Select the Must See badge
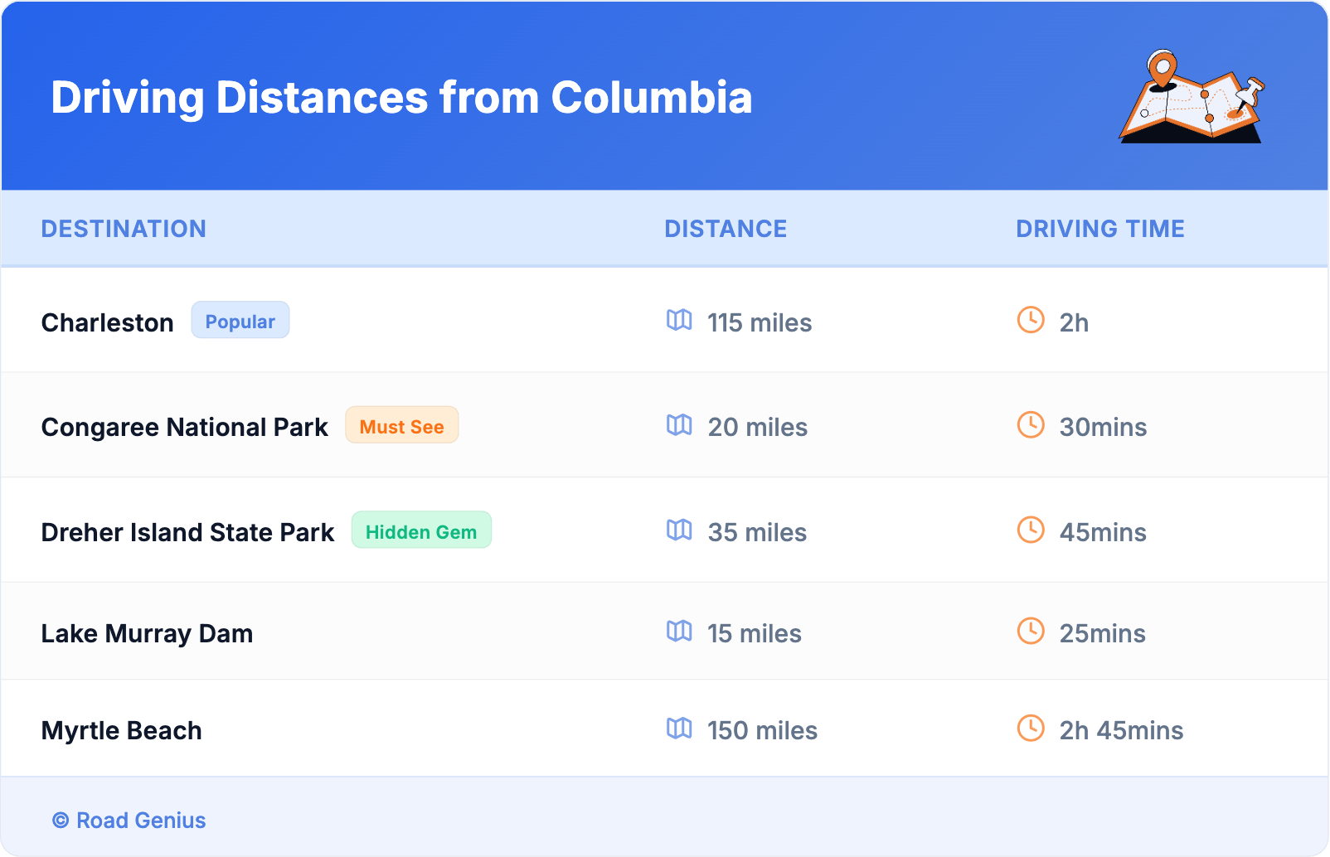The height and width of the screenshot is (857, 1330). [401, 426]
